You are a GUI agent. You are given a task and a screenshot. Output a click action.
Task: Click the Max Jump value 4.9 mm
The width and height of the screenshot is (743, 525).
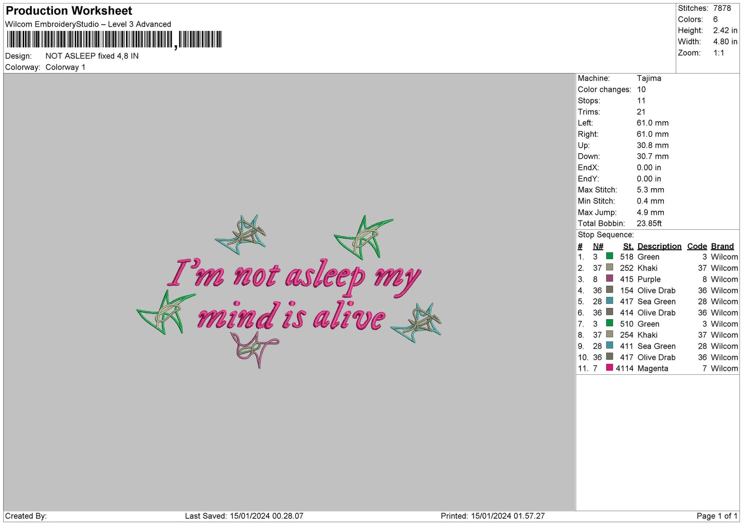pos(650,212)
